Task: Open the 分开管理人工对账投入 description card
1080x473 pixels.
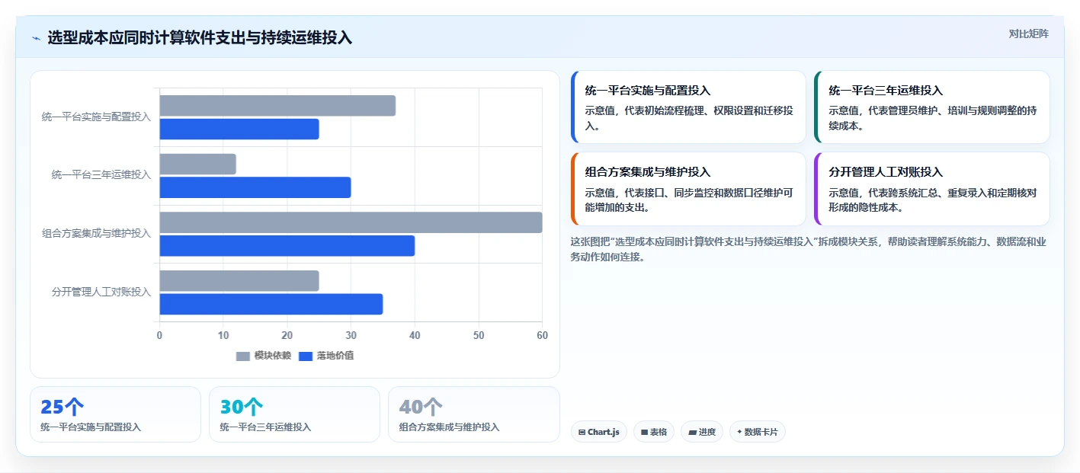Action: tap(931, 189)
